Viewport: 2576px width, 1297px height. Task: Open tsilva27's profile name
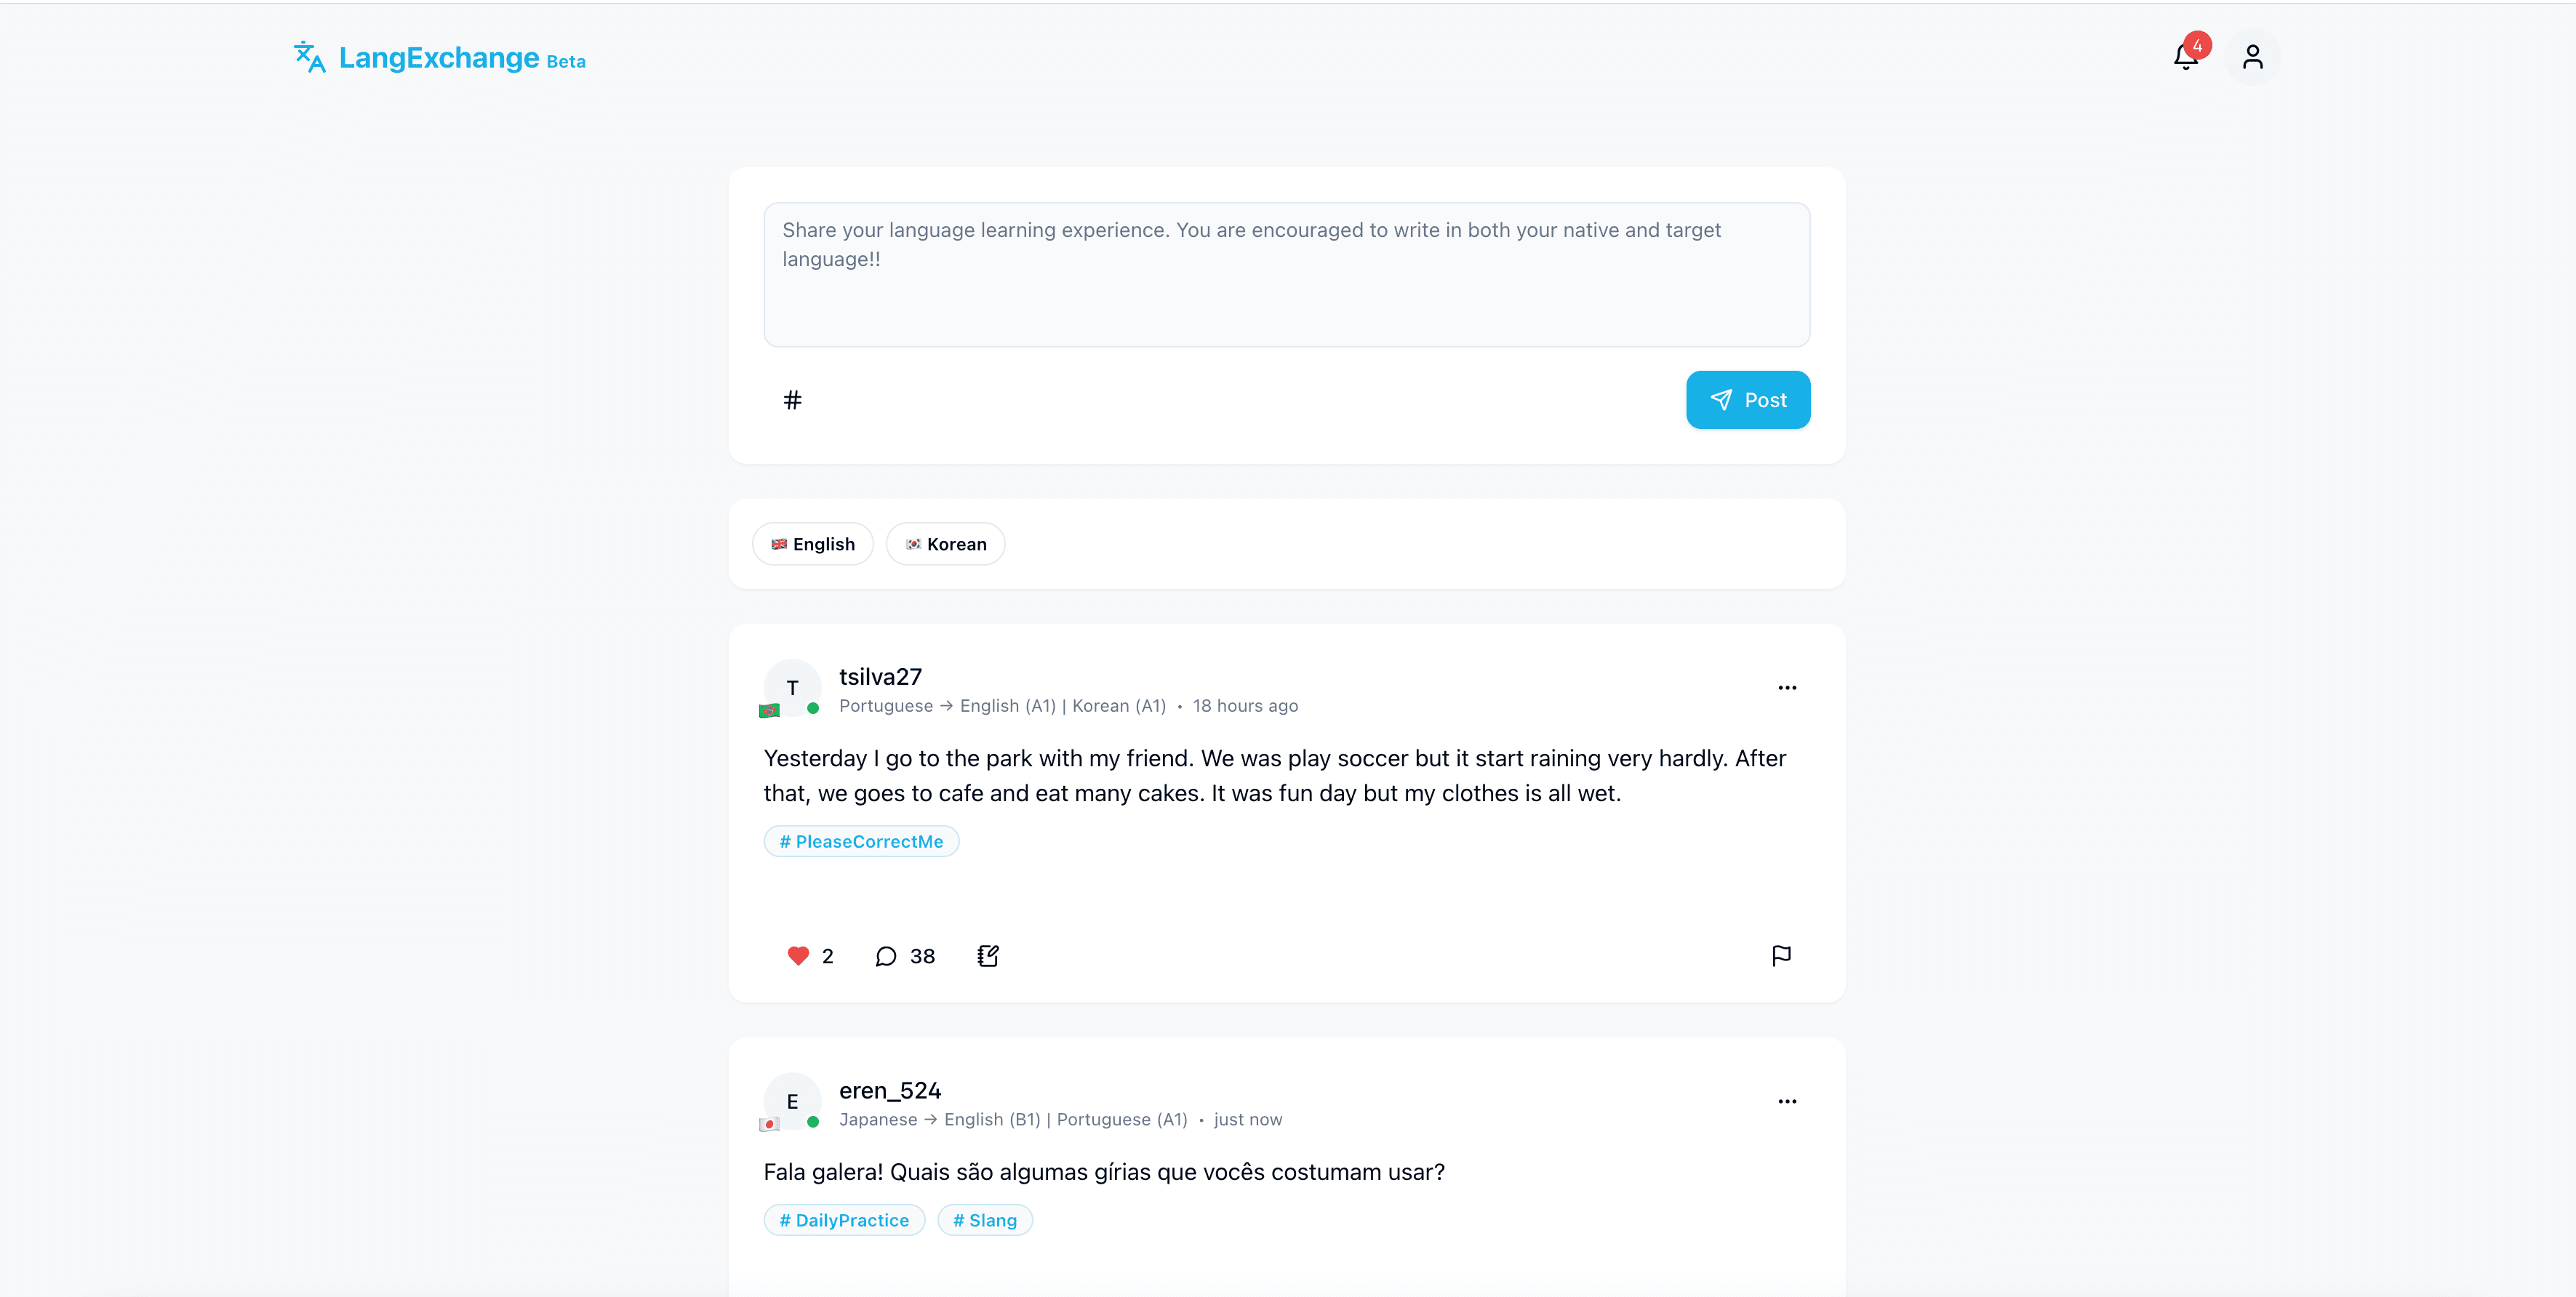click(x=880, y=677)
